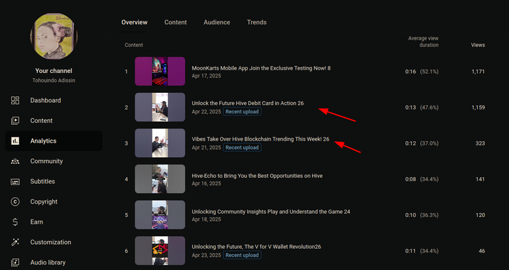Open 'Vibes Take Over Hive Blockchain' title
Viewport: 509px width, 270px height.
(260, 139)
